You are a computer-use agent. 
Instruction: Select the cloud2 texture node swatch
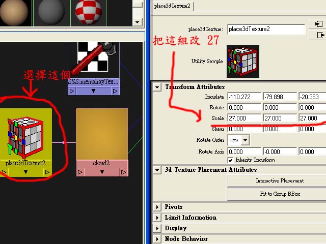[102, 134]
